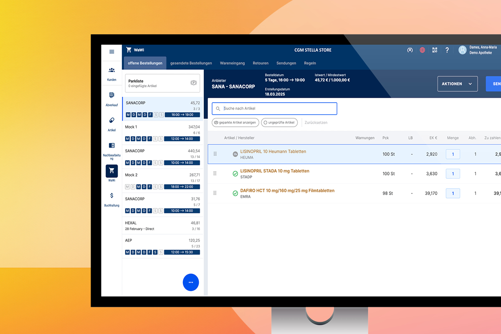The height and width of the screenshot is (334, 501).
Task: Open Kunden in sidebar
Action: (111, 73)
